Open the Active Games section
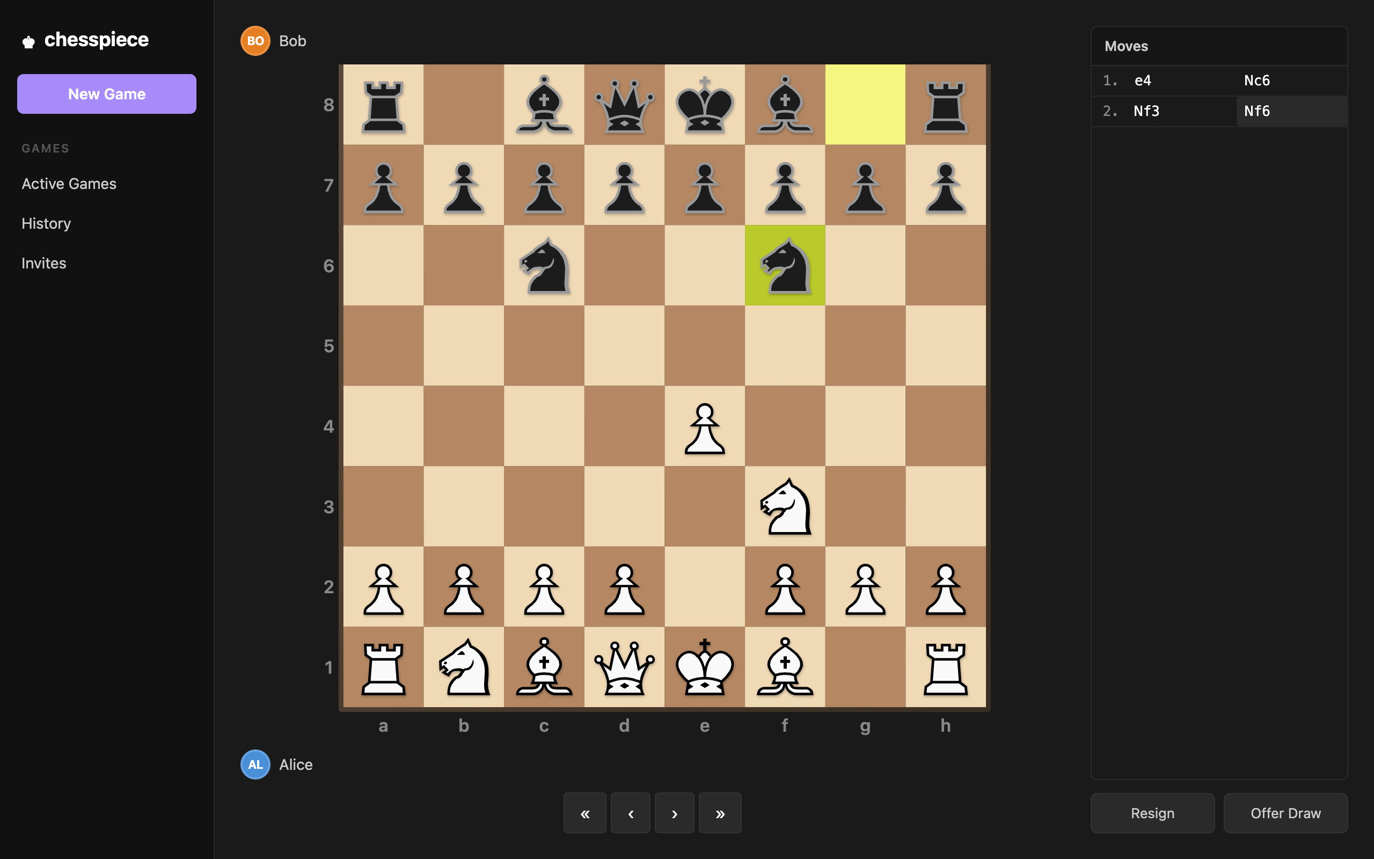The image size is (1374, 859). [x=69, y=183]
